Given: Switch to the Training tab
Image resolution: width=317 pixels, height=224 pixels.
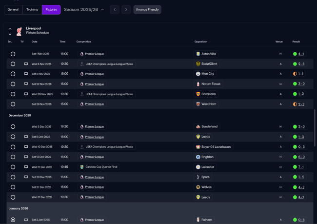Looking at the screenshot, I should click(x=32, y=9).
